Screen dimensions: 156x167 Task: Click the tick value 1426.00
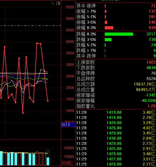(114, 128)
